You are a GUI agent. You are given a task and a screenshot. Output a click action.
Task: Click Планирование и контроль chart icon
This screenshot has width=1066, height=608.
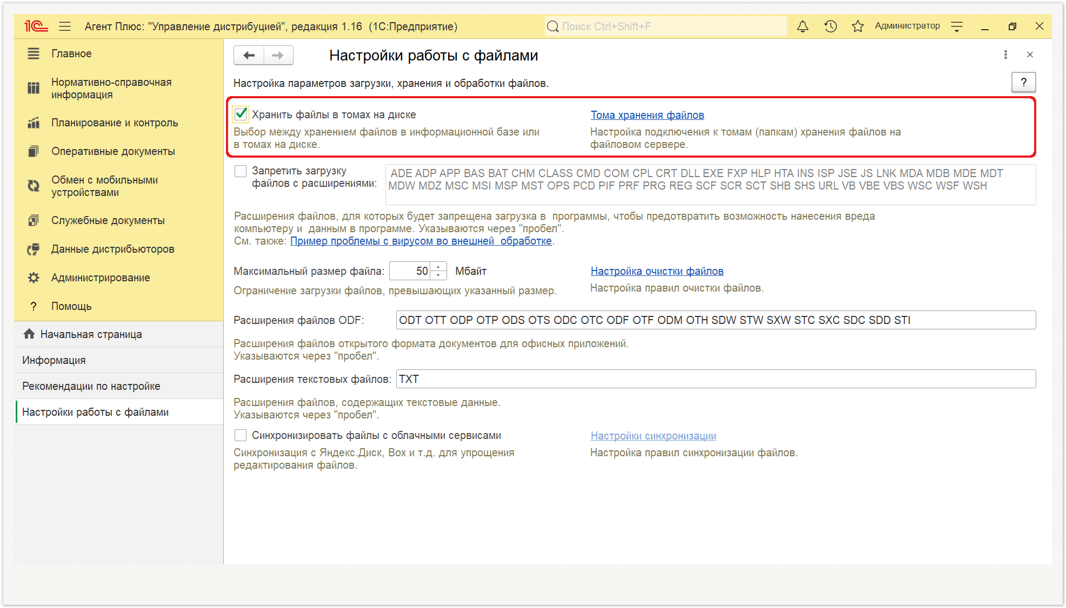point(34,123)
